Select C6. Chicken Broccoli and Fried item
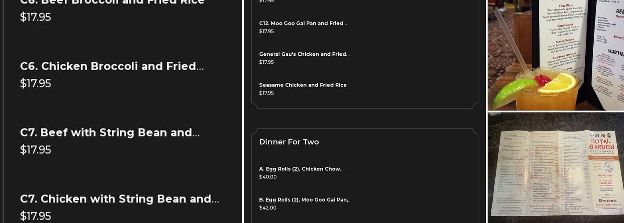 point(112,66)
